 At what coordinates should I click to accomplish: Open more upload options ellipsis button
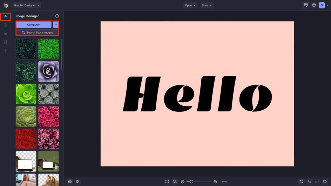56,25
